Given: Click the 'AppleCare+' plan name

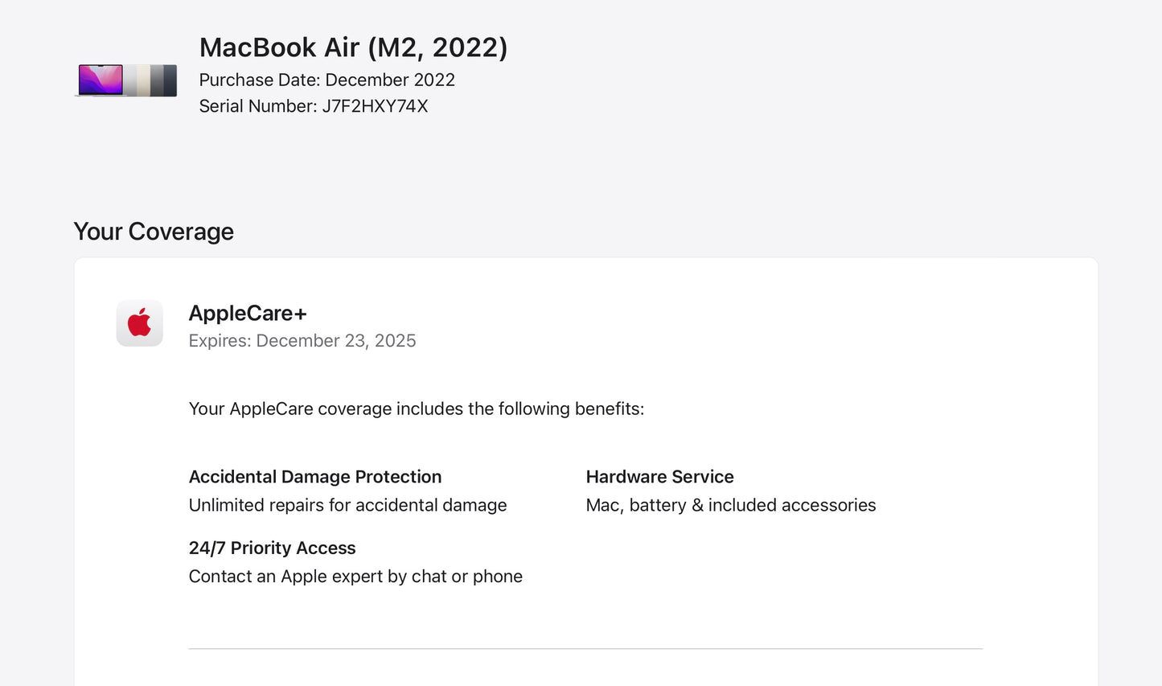Looking at the screenshot, I should tap(248, 313).
